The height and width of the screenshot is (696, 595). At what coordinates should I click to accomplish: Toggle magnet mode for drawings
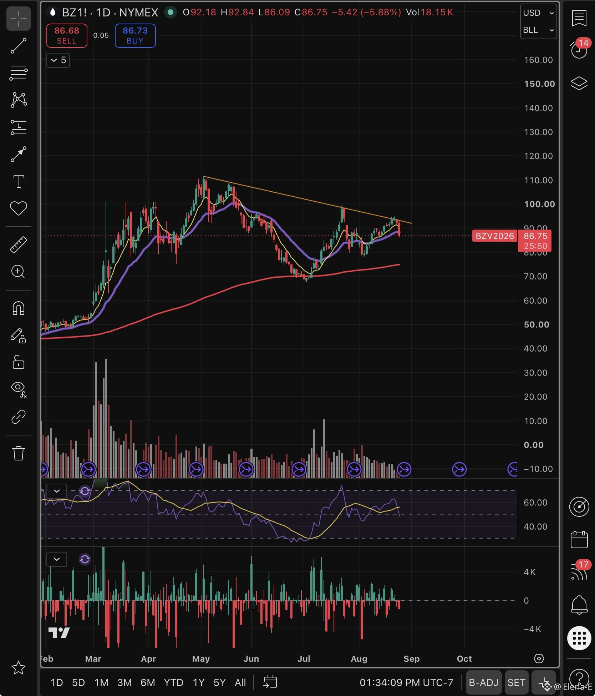(19, 308)
